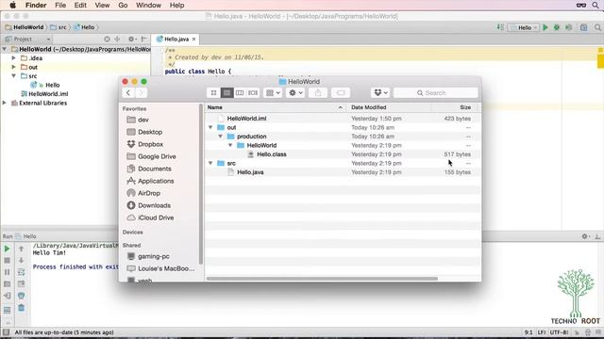The height and width of the screenshot is (339, 604).
Task: Collapse src folder in IntelliJ project tree
Action: (14, 75)
